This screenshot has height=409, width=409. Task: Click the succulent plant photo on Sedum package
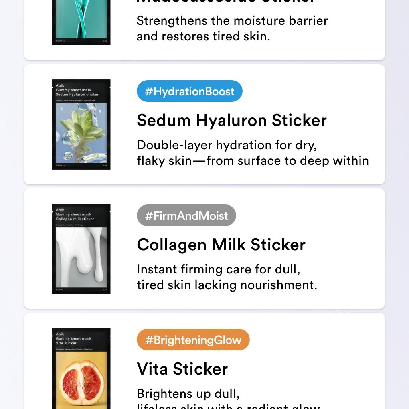click(x=81, y=132)
